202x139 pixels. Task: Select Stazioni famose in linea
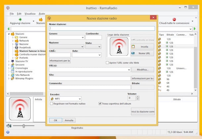32,51
